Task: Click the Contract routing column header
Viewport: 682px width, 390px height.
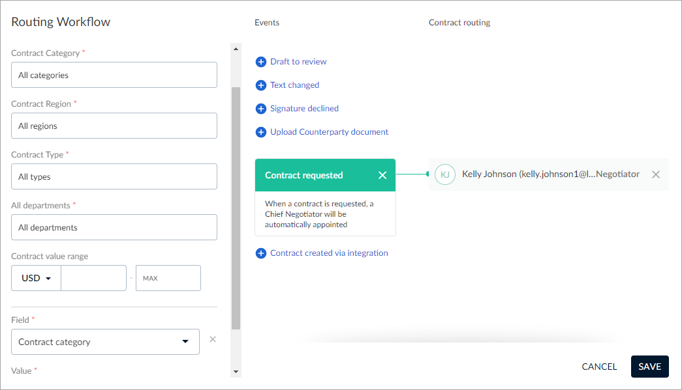Action: click(x=459, y=23)
